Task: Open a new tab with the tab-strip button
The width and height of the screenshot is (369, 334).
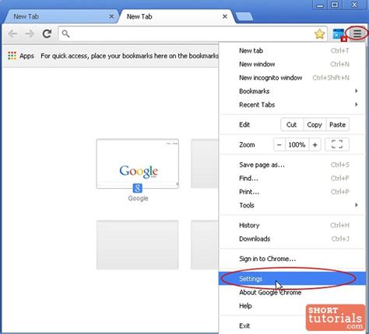Action: click(244, 16)
